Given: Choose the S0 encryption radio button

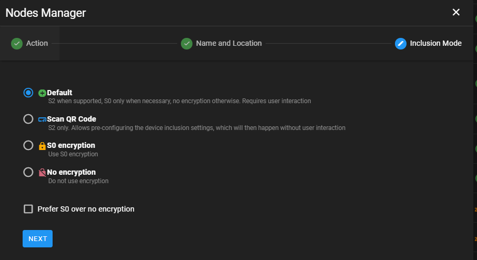Looking at the screenshot, I should [28, 145].
